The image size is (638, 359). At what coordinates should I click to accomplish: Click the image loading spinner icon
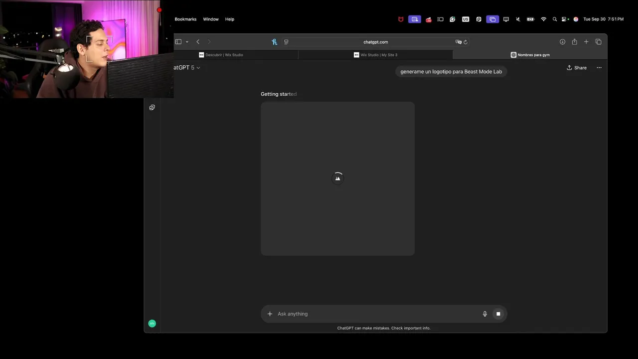pos(337,179)
